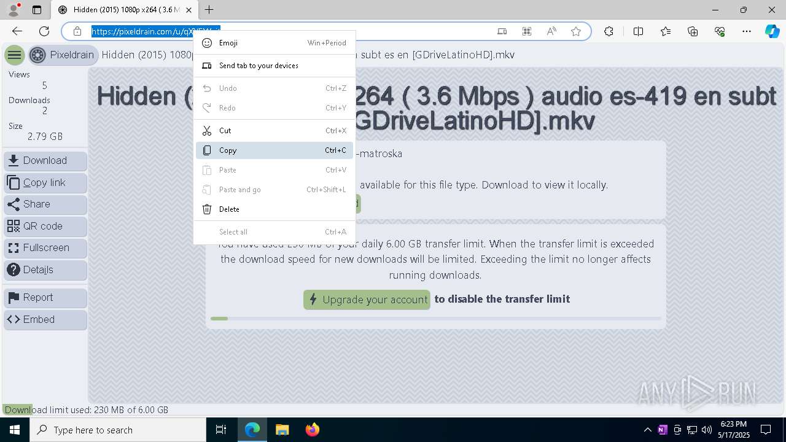Open network tray icon
Screen dimensions: 786x442
pos(691,430)
